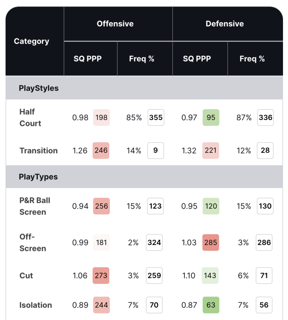Click the 130 defensive frequency rank box

(x=265, y=206)
